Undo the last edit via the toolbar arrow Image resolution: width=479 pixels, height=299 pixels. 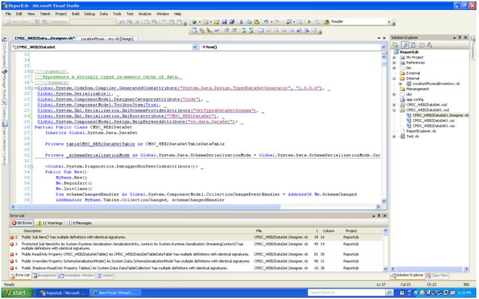pos(265,22)
